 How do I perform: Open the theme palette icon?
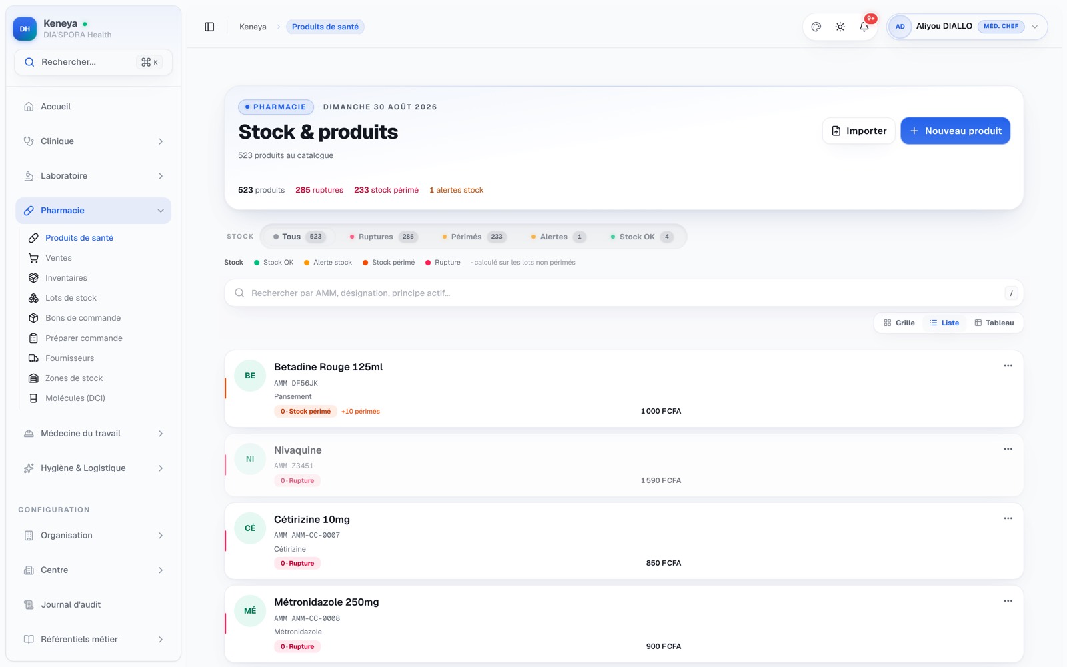816,27
